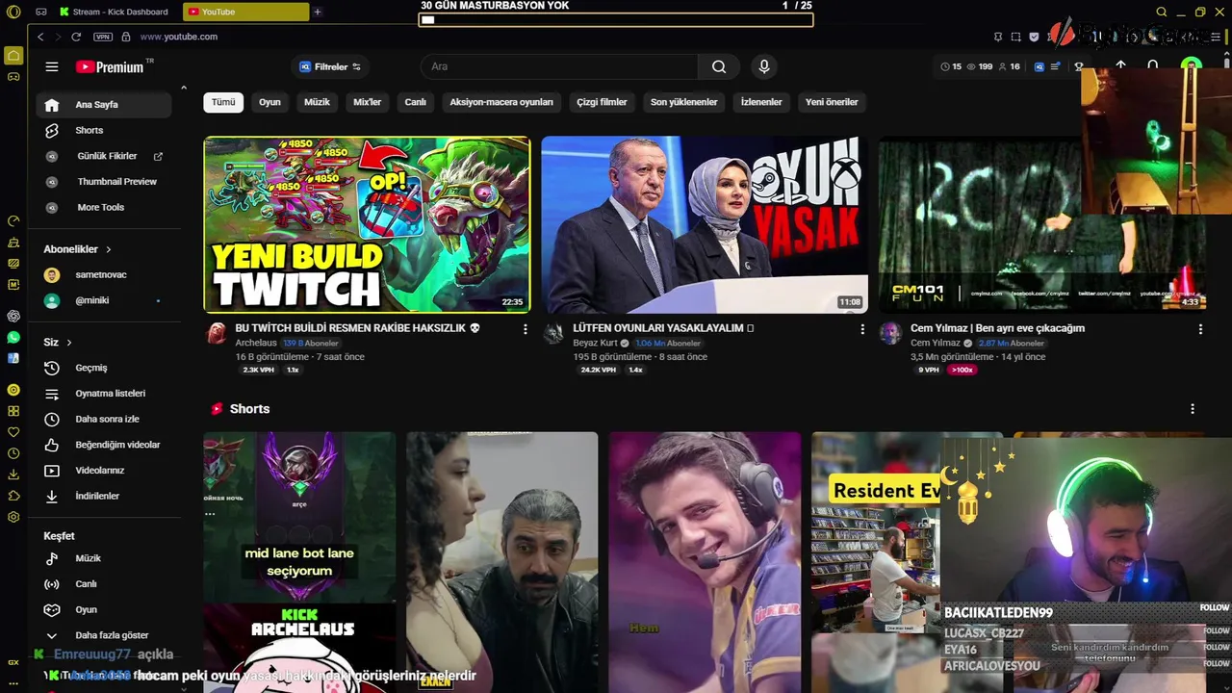Select Aksiyon-macera oyunları chip

[501, 102]
